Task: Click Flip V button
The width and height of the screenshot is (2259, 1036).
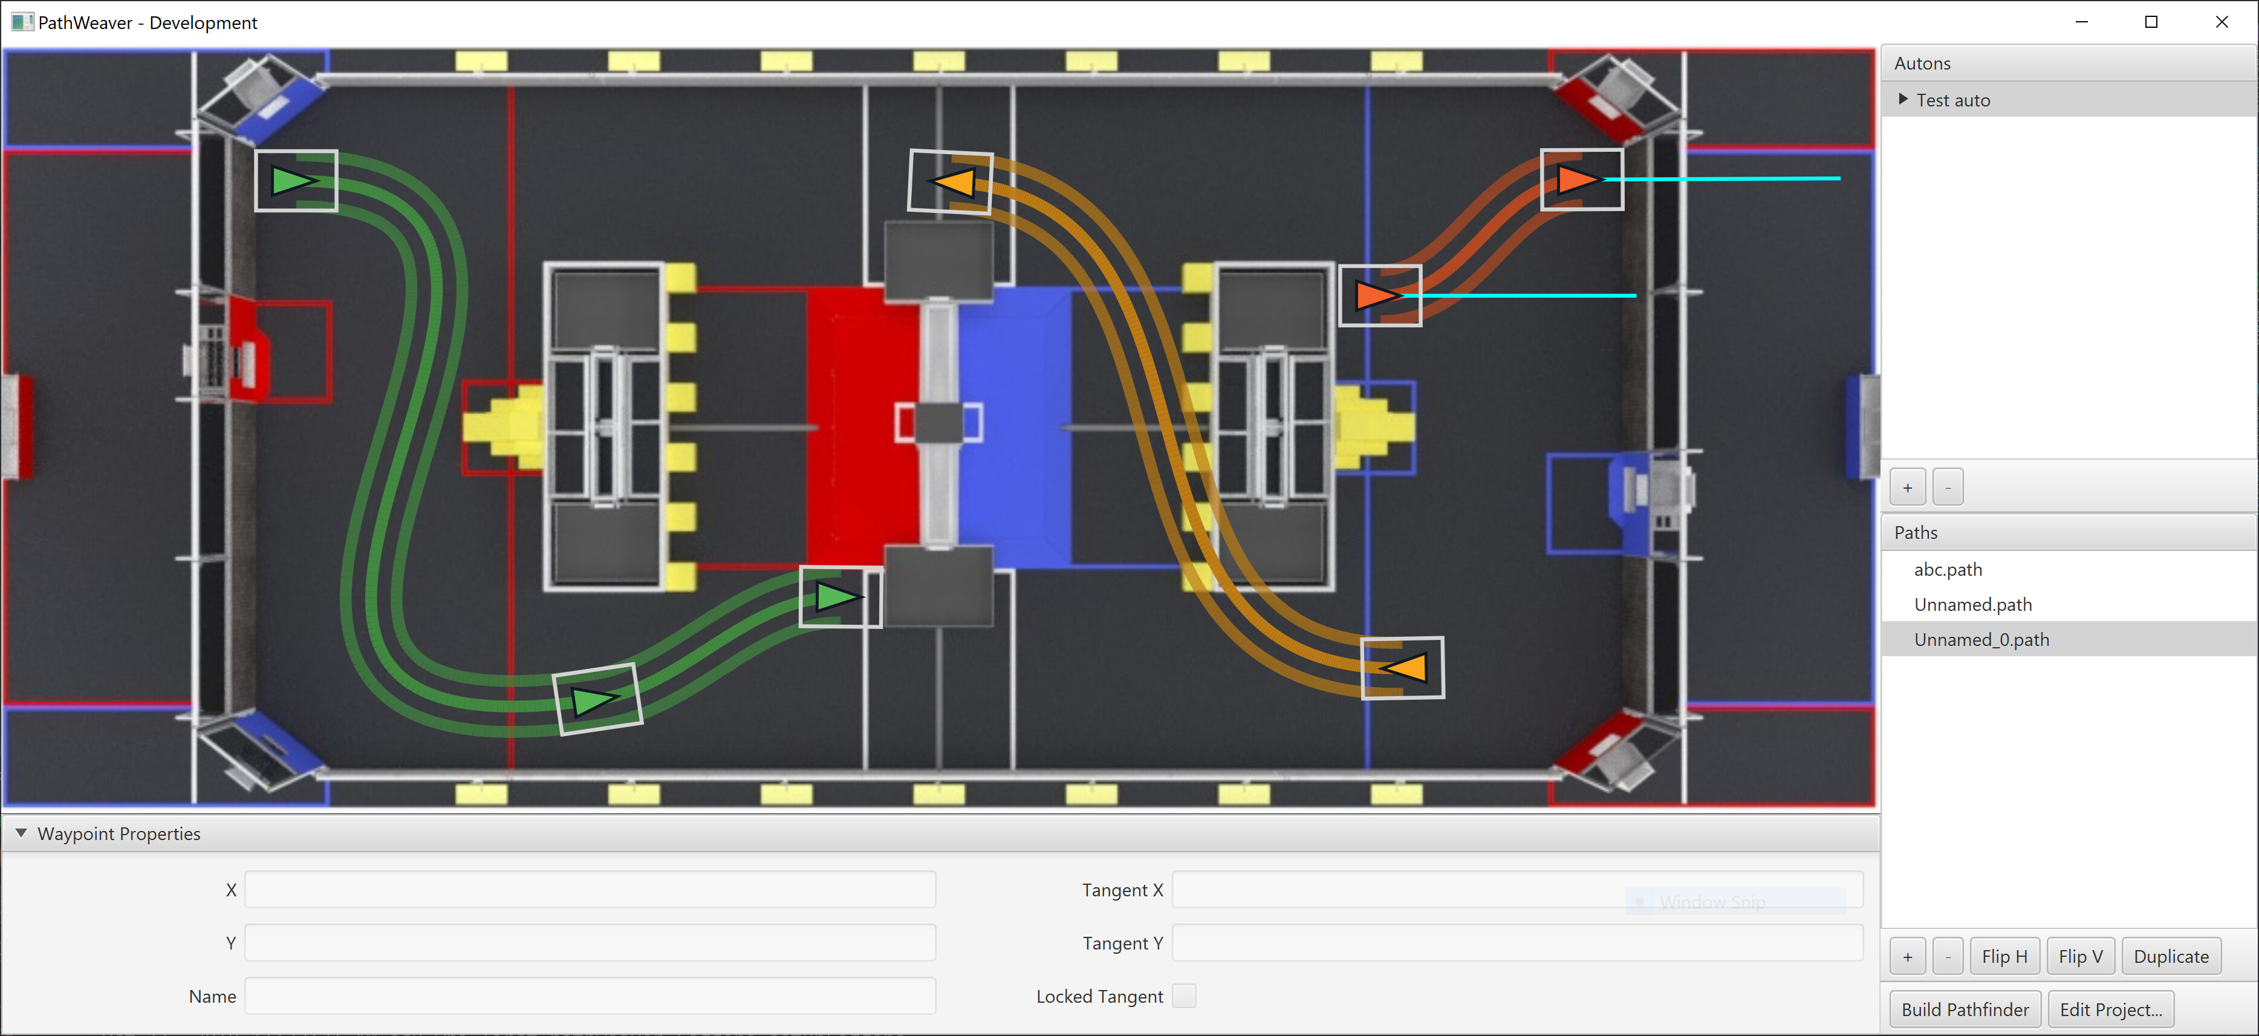Action: (x=2081, y=956)
